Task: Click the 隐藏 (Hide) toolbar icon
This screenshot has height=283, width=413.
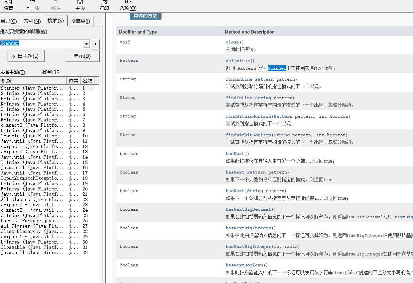Action: [x=8, y=5]
